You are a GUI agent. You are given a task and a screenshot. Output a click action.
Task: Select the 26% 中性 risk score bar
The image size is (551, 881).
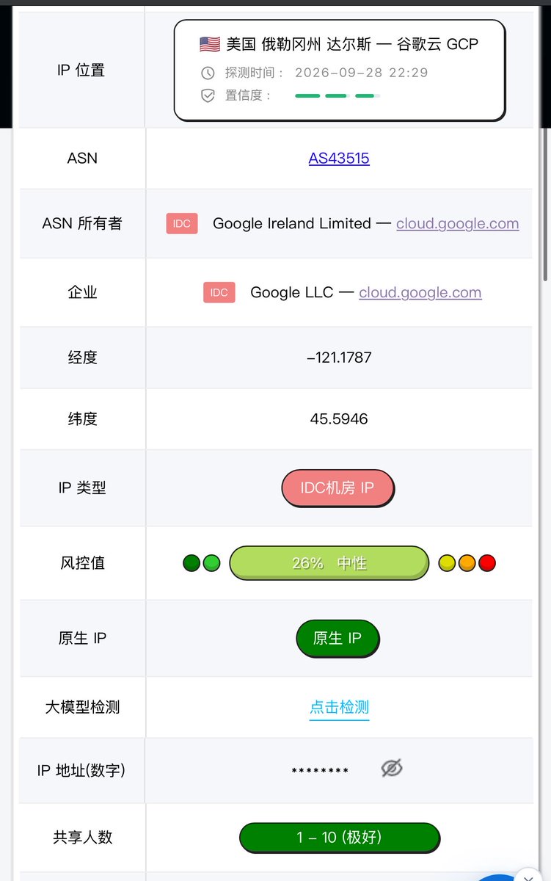pos(329,563)
